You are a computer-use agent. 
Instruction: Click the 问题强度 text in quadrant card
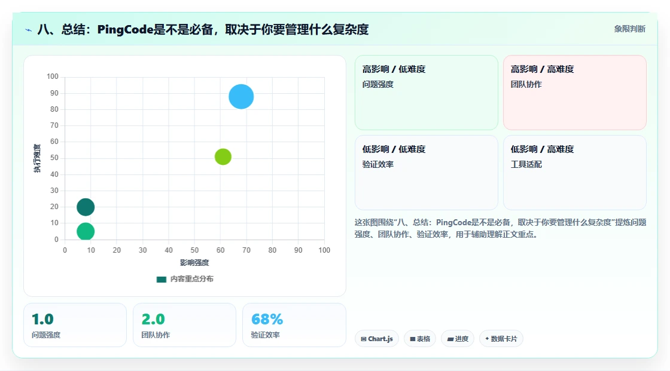(x=377, y=84)
